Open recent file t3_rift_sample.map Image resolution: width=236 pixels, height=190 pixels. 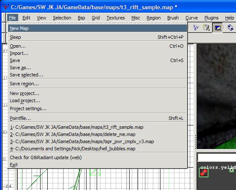98,127
